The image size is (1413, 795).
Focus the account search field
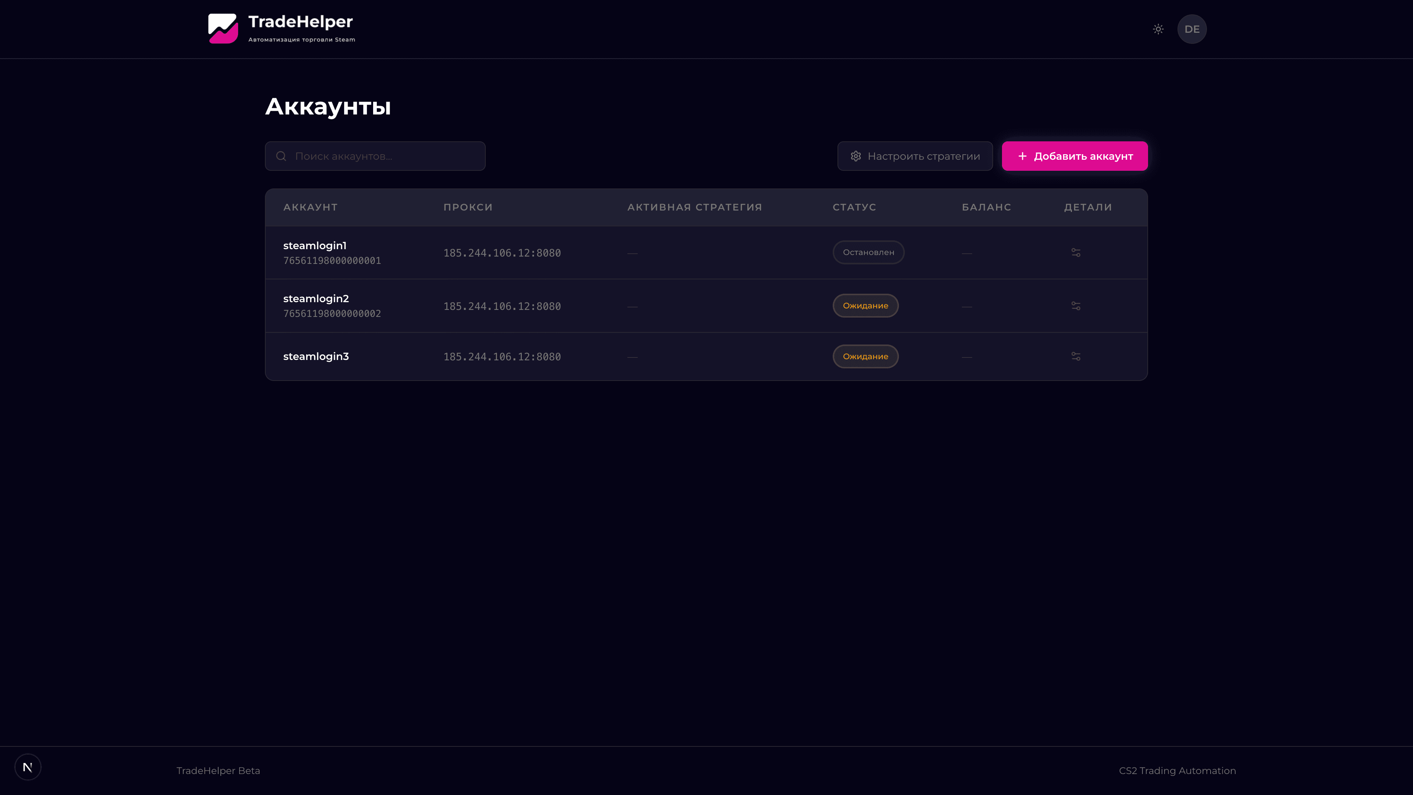[x=375, y=156]
